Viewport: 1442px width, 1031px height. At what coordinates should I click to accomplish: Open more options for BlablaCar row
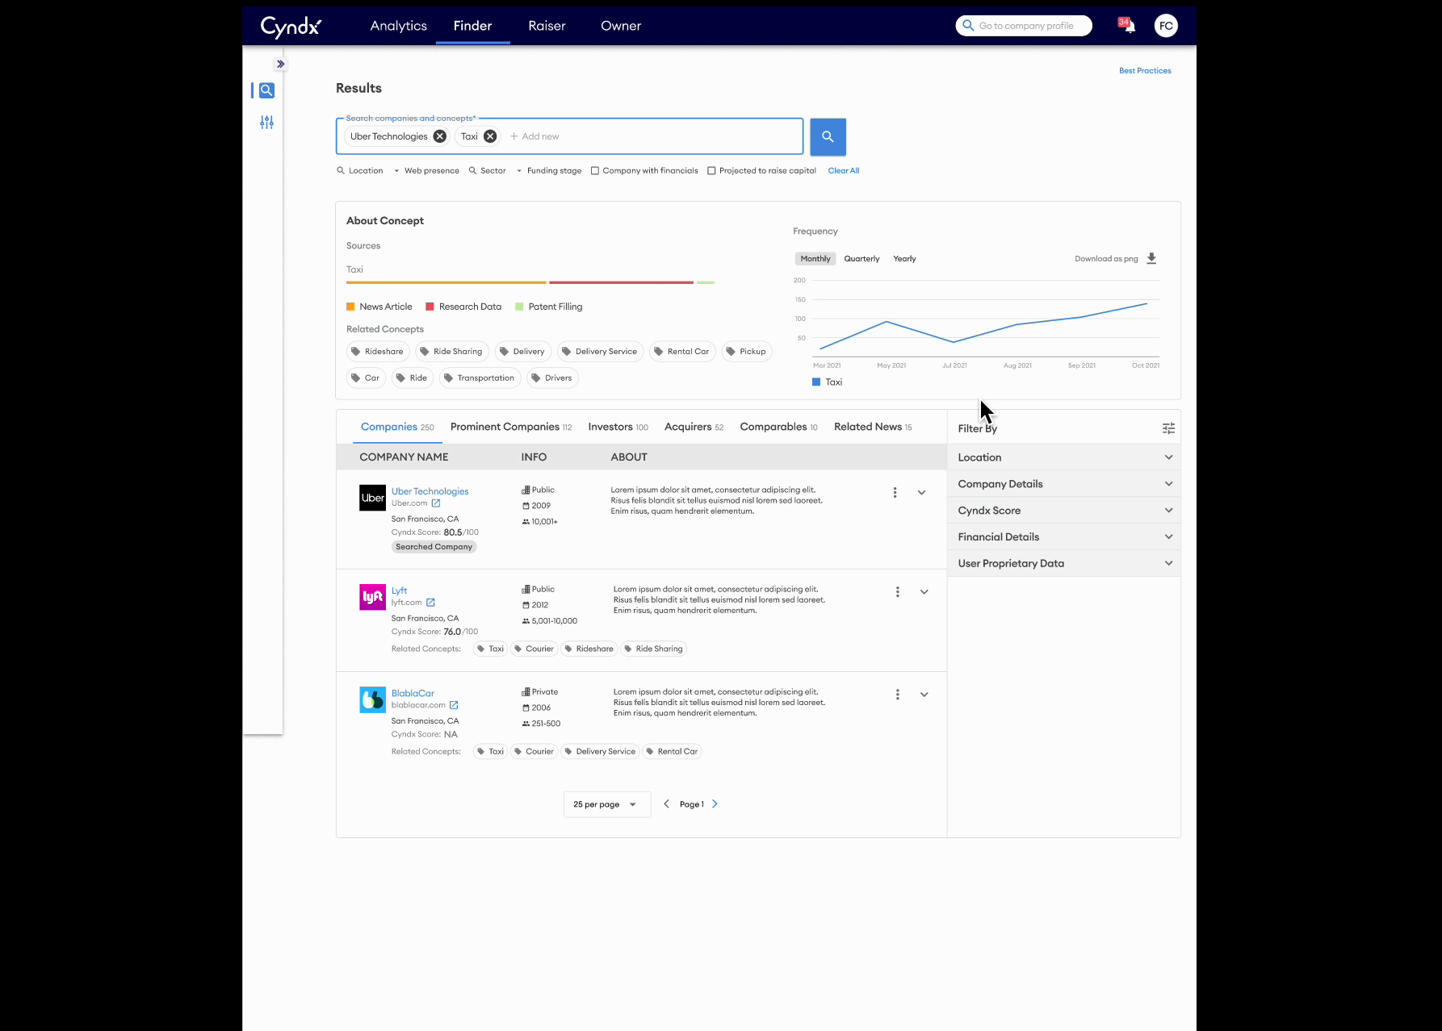[897, 694]
